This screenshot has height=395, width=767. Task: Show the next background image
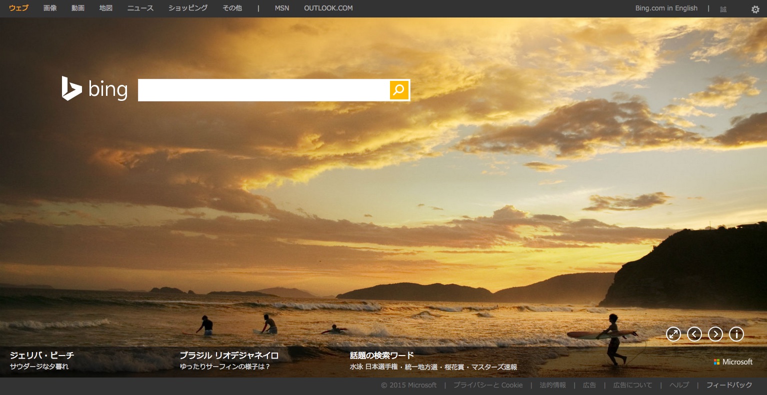(715, 334)
